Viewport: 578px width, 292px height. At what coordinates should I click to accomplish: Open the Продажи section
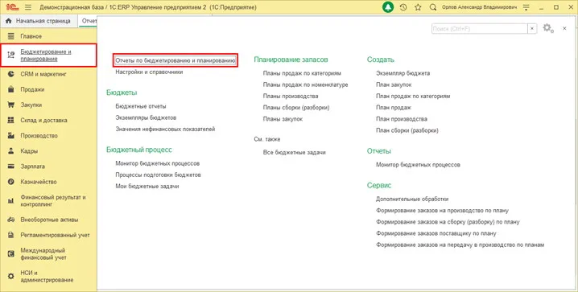(x=32, y=89)
